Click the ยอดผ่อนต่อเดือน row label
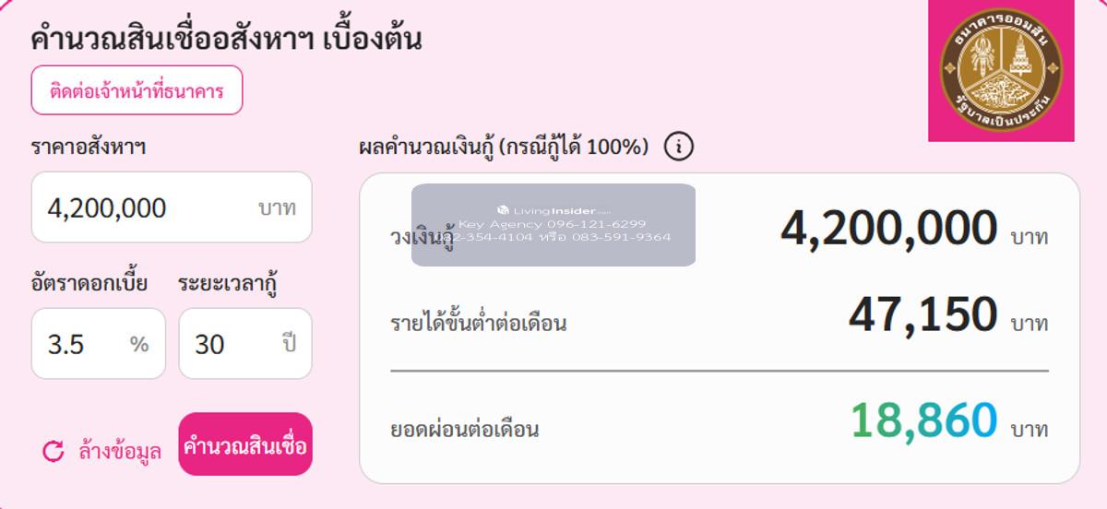 point(464,429)
